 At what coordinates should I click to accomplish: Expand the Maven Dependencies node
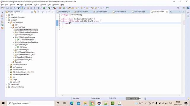9,74
